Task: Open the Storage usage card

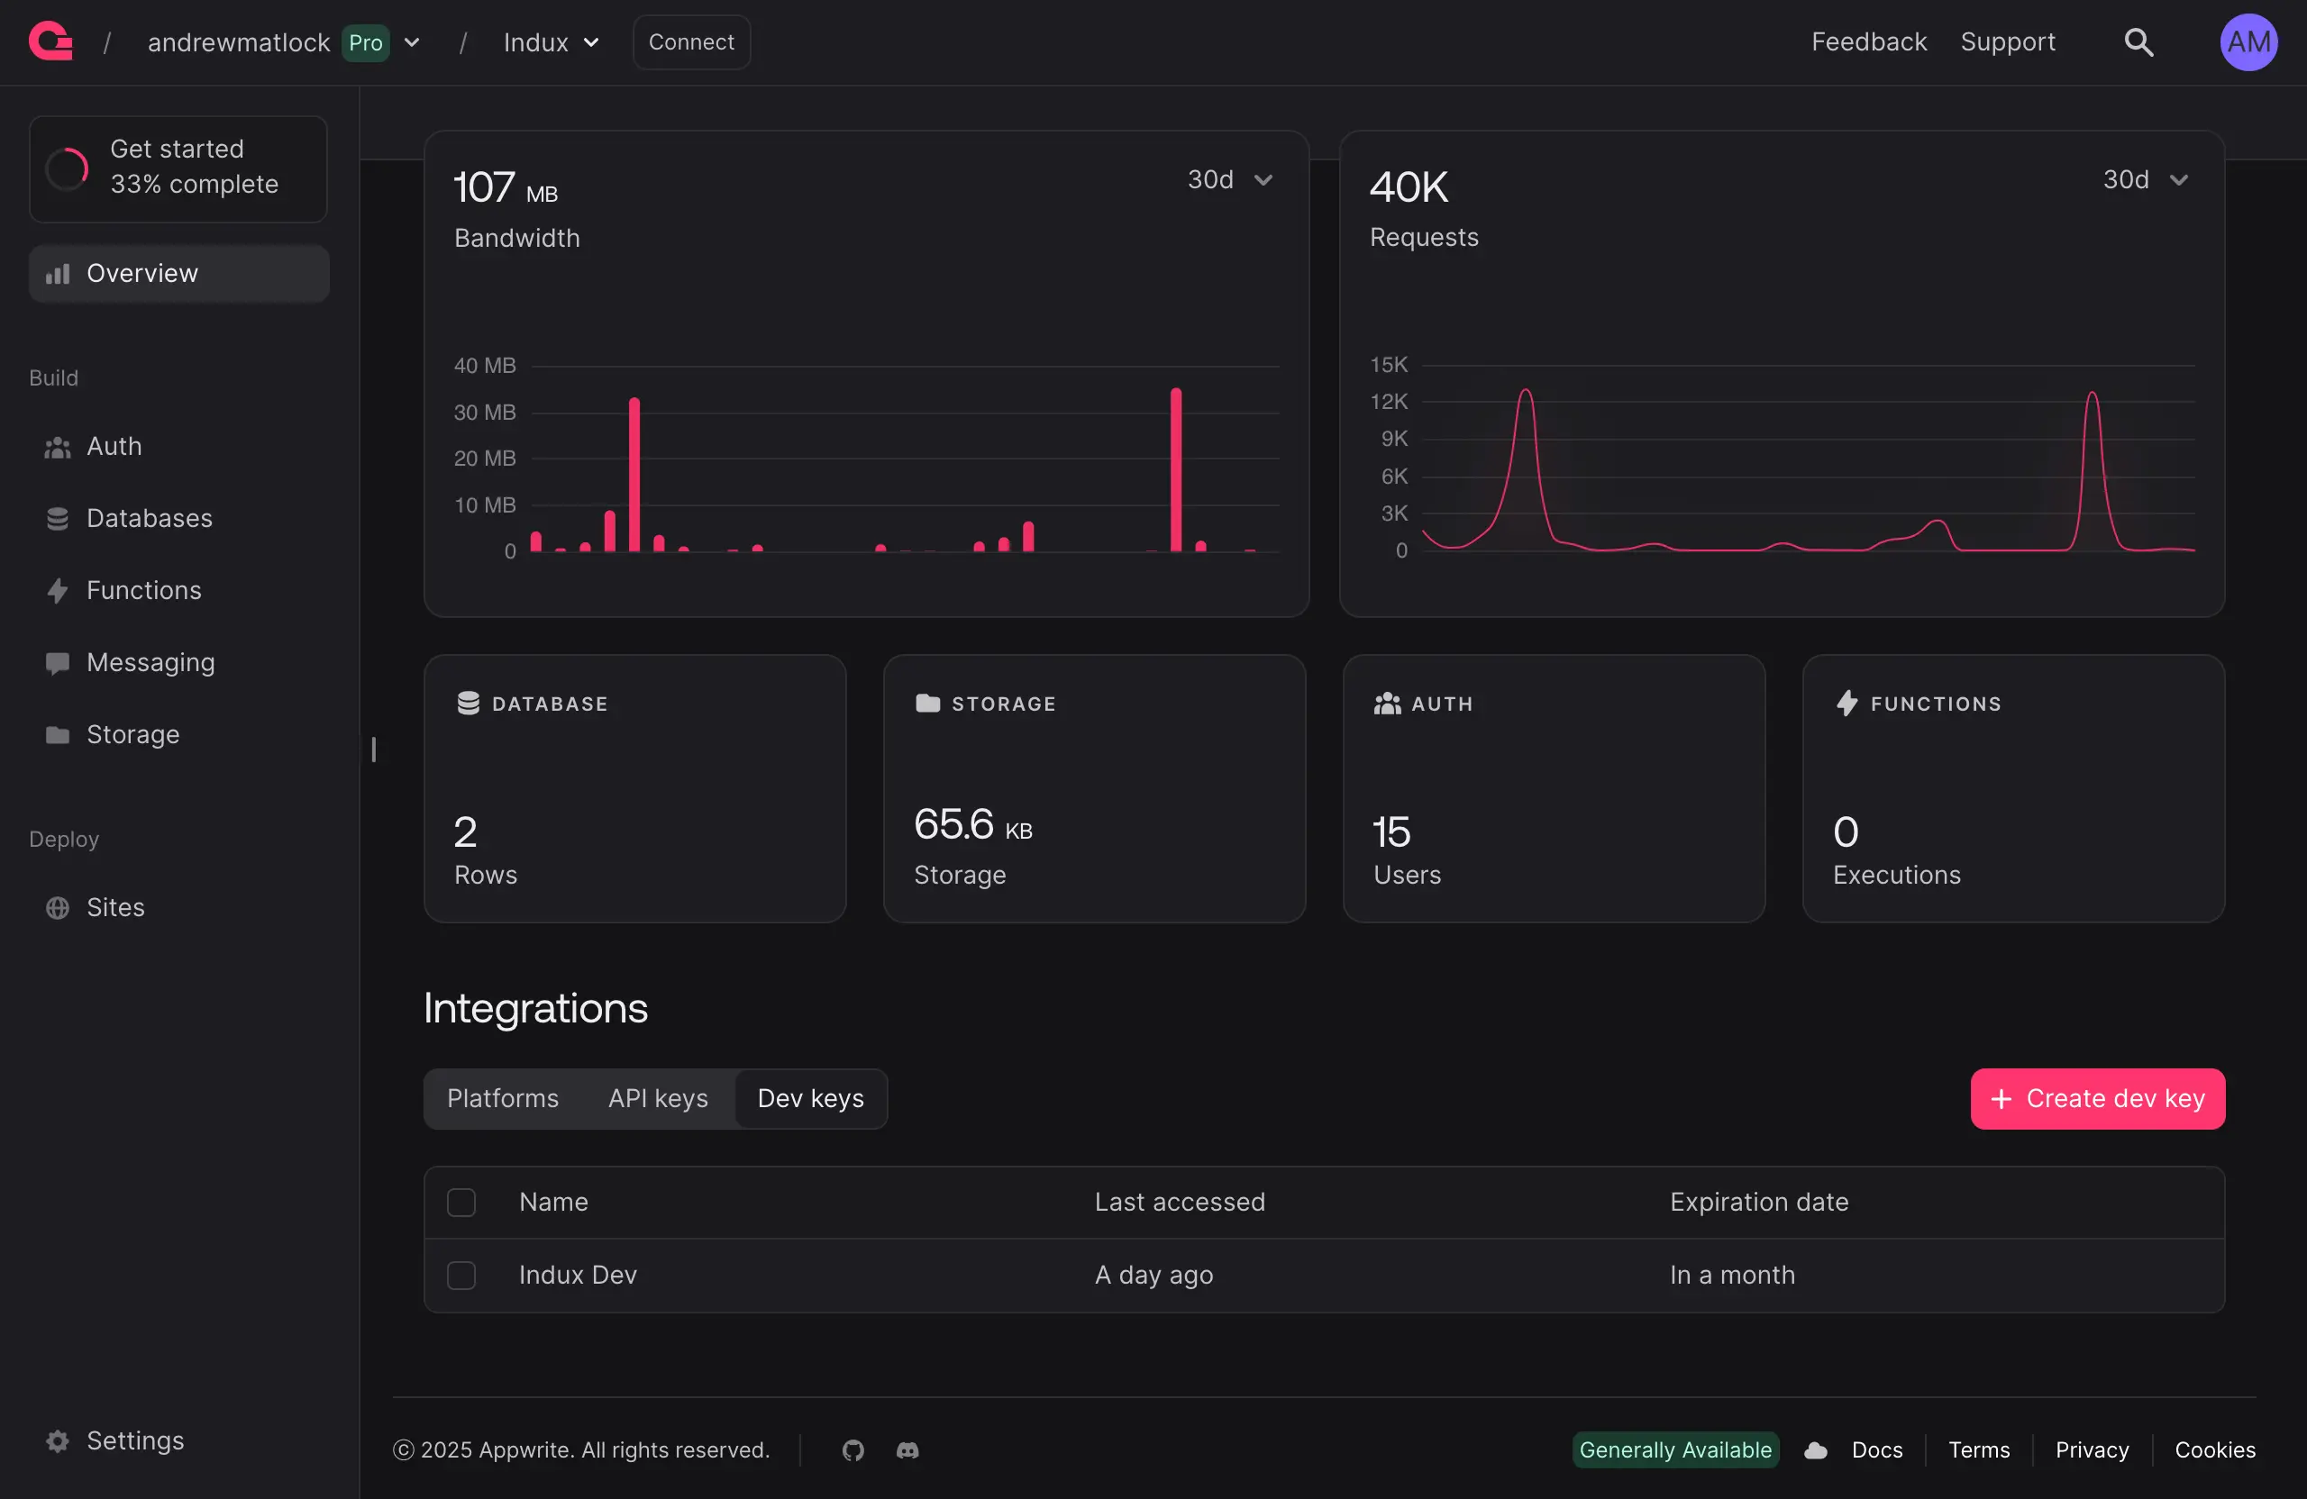Action: click(1094, 789)
